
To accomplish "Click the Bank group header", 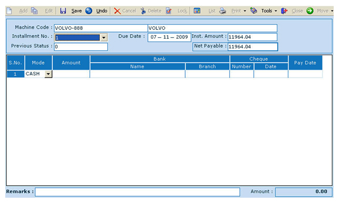I will pos(160,59).
